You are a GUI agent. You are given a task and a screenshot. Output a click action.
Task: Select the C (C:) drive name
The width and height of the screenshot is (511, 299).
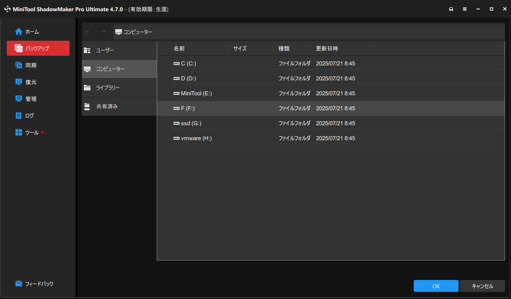[189, 64]
